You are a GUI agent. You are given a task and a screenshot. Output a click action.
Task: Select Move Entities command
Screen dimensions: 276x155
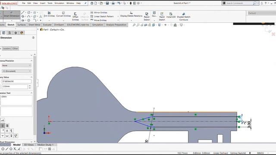click(99, 20)
